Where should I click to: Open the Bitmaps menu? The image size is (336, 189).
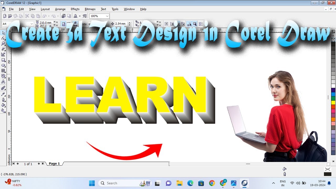tap(90, 9)
